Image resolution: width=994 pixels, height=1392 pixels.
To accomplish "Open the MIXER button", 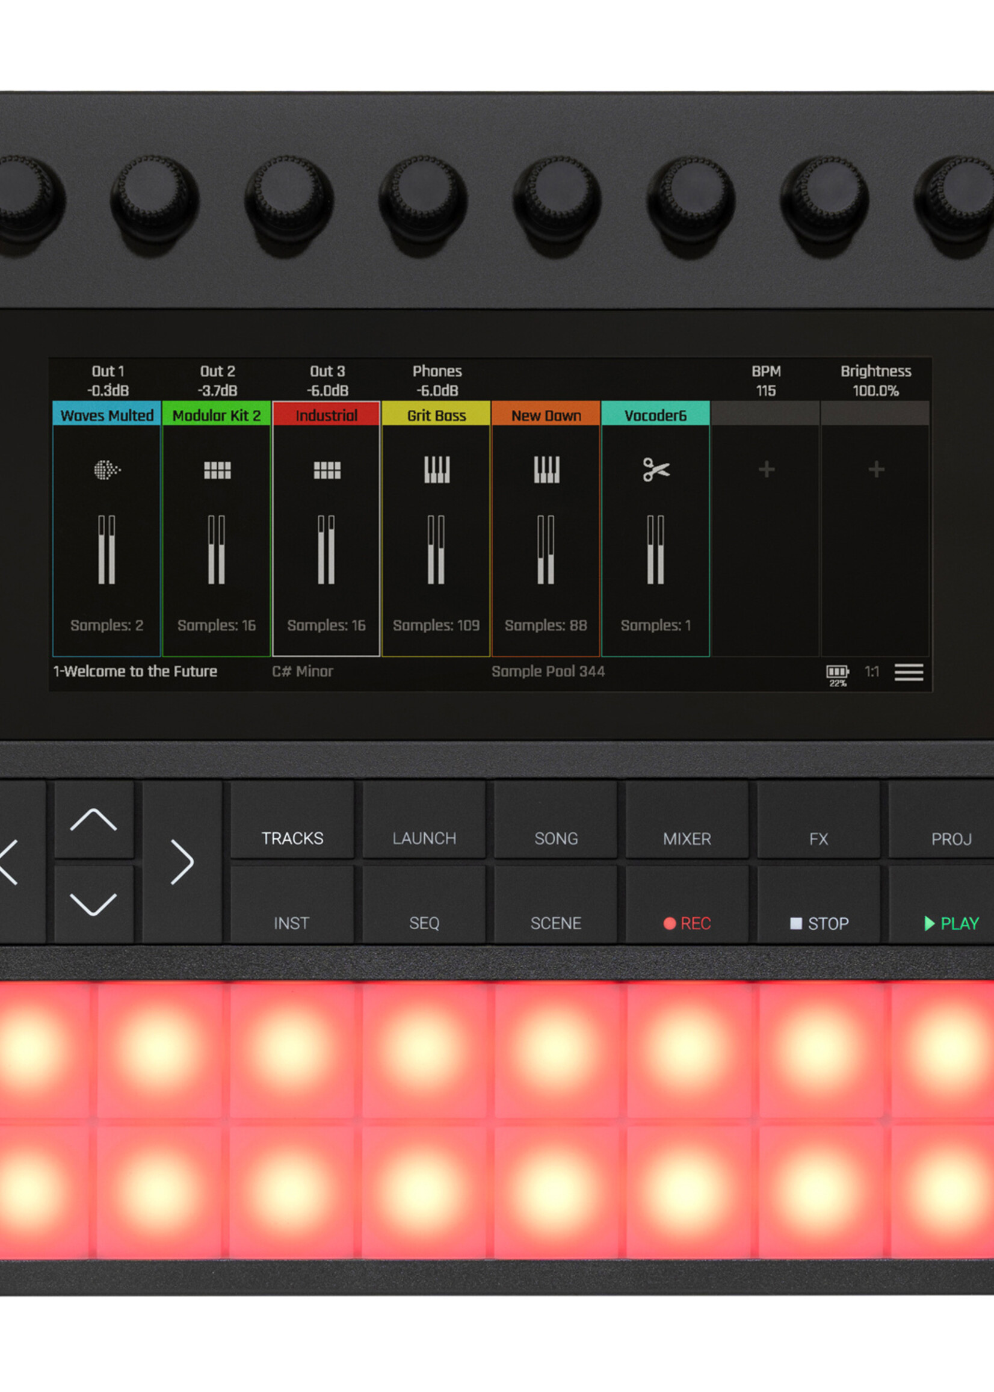I will 687,820.
